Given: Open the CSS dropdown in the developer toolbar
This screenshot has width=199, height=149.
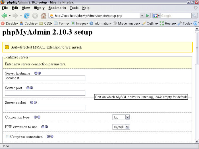Looking at the screenshot, I should [46, 24].
